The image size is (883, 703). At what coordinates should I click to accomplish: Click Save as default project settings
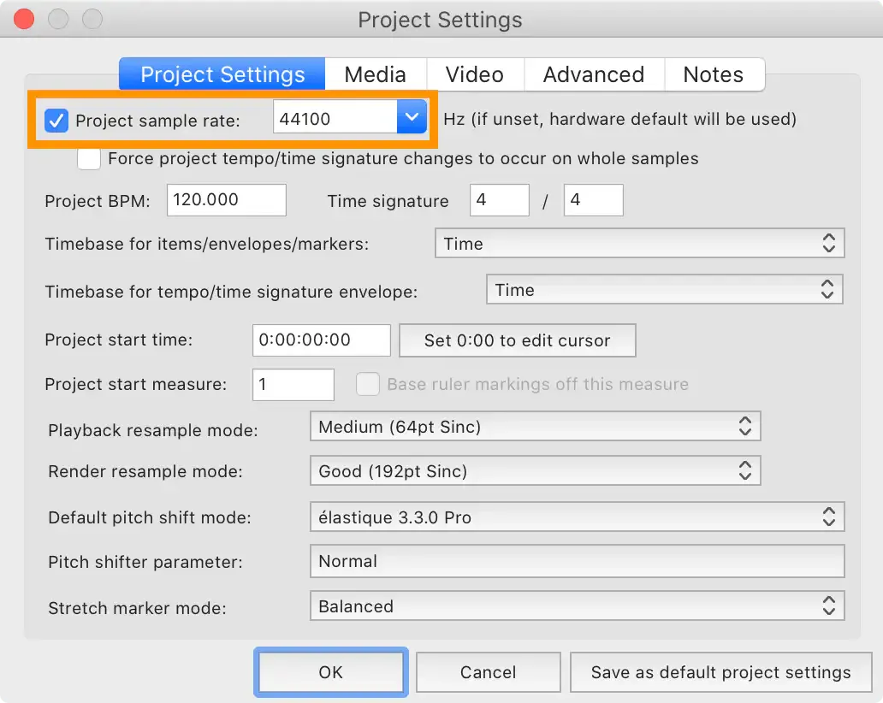click(x=720, y=672)
